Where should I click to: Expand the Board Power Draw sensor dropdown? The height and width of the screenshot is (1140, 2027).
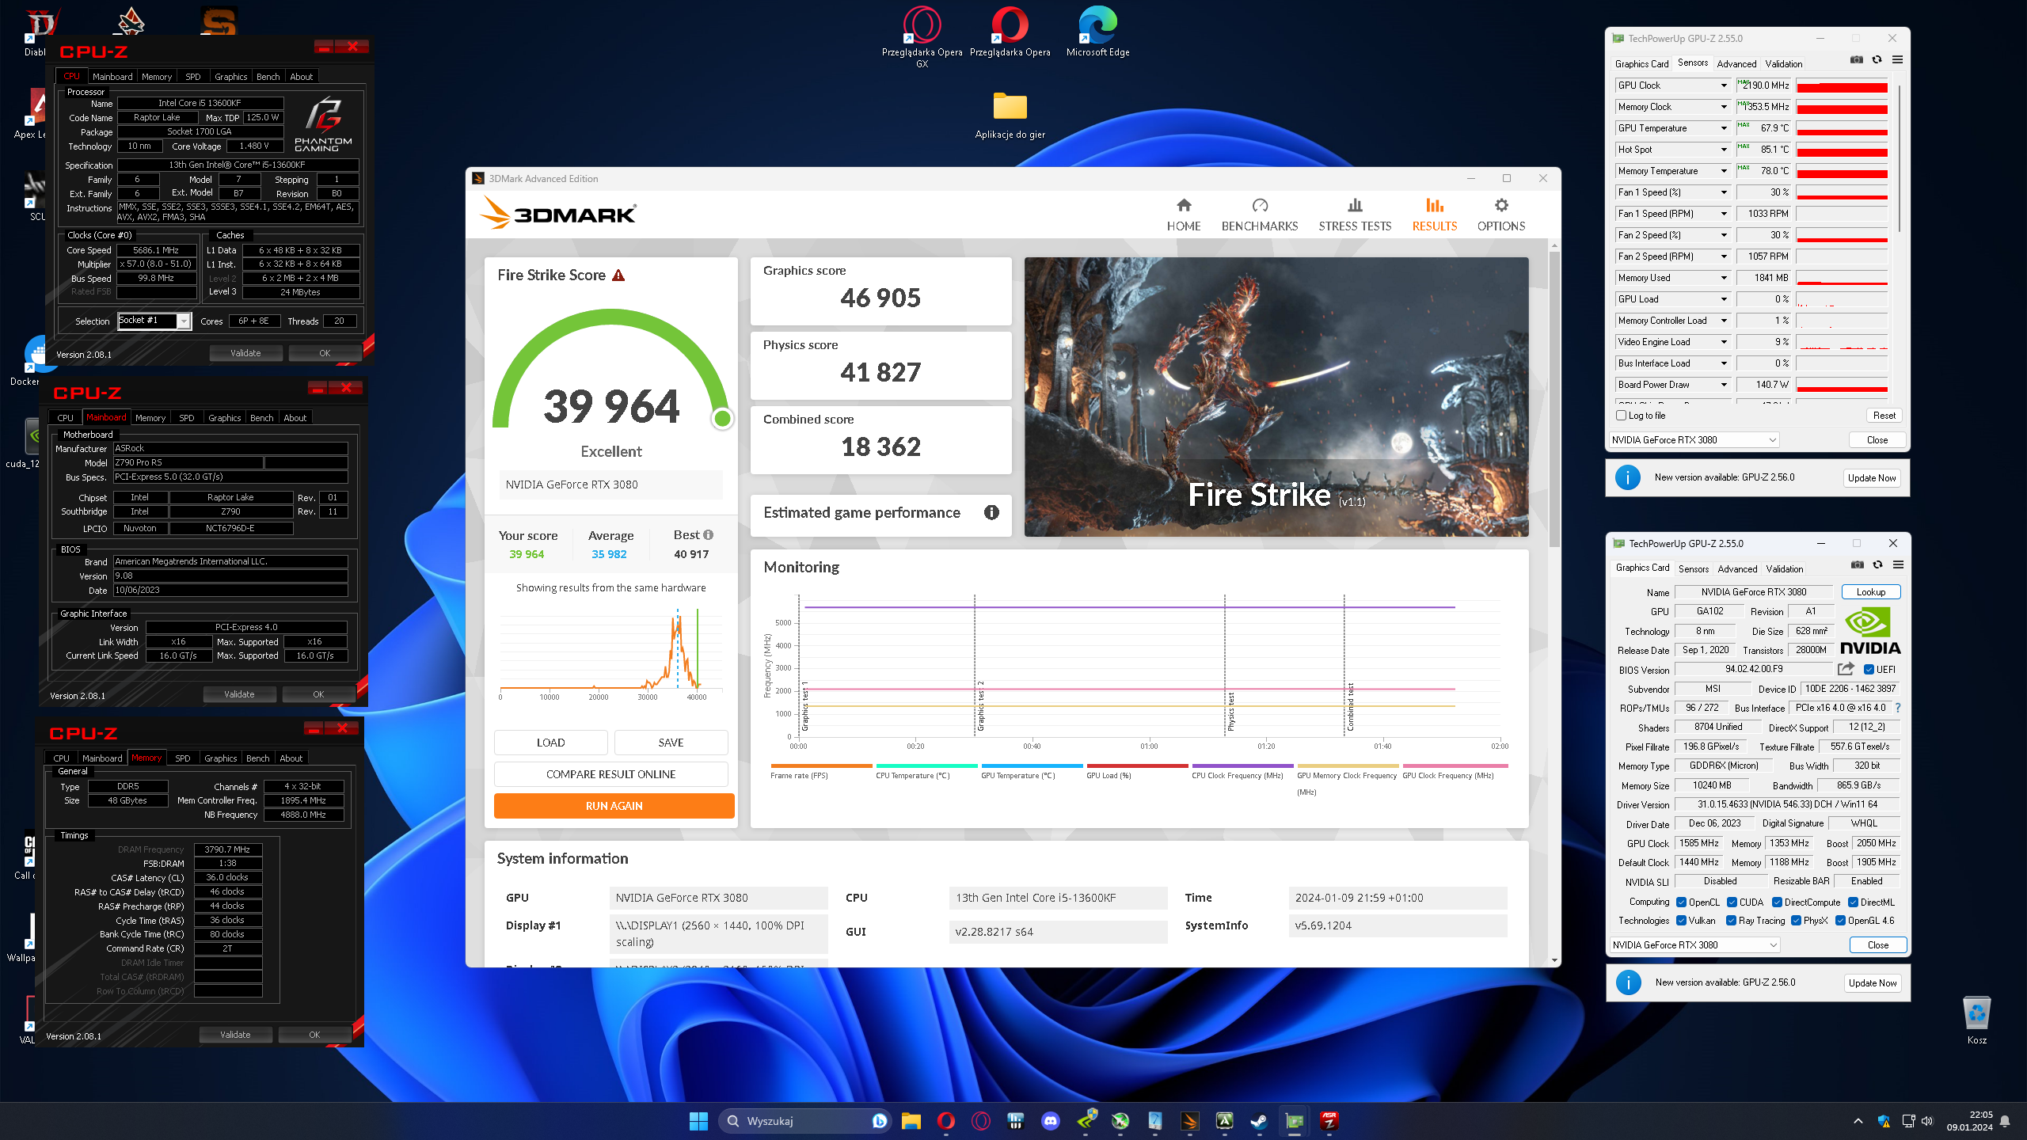[x=1724, y=385]
